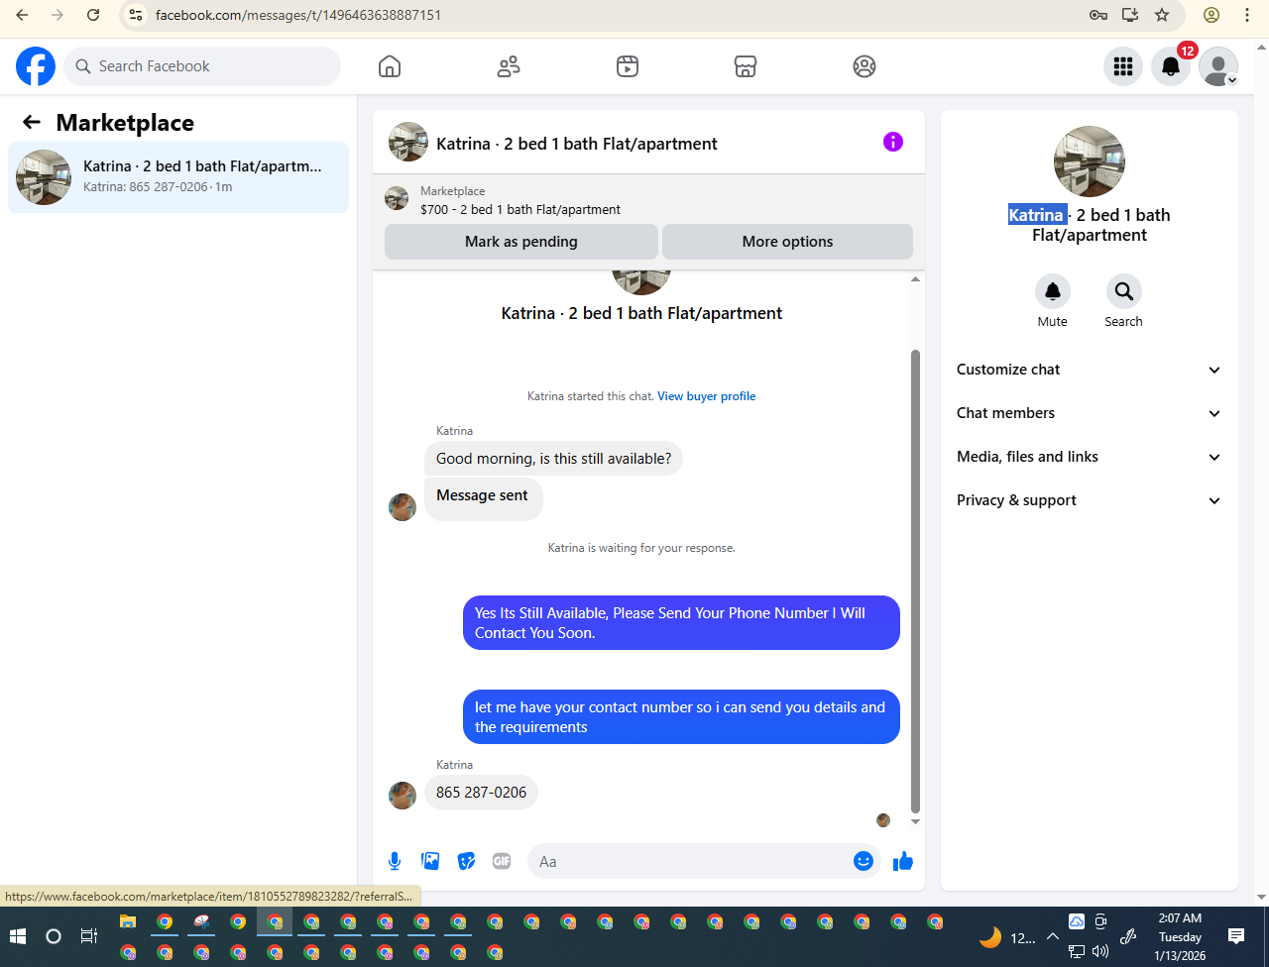Open the Windows Start button
Image resolution: width=1269 pixels, height=967 pixels.
(x=18, y=936)
